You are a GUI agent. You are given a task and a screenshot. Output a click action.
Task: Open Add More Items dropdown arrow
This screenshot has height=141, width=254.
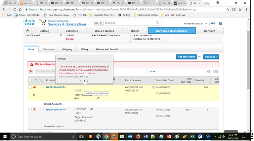pos(199,57)
